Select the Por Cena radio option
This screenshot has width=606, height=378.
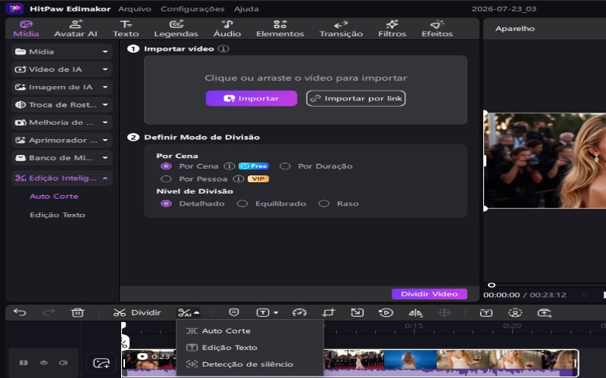pos(166,166)
